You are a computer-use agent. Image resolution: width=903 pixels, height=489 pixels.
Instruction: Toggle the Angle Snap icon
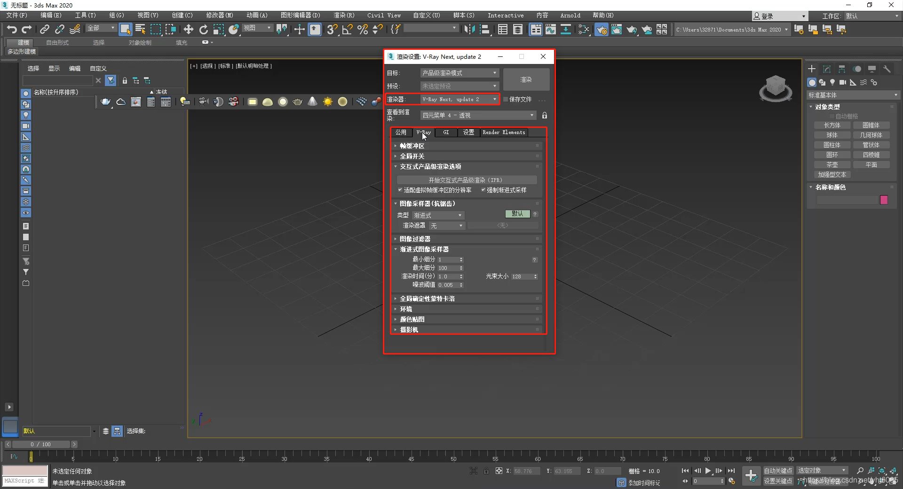(348, 30)
